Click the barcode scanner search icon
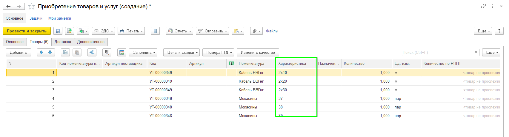 107,52
